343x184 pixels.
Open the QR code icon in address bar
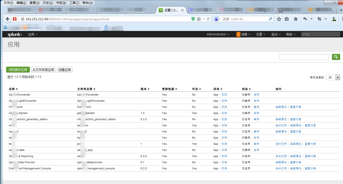199,19
